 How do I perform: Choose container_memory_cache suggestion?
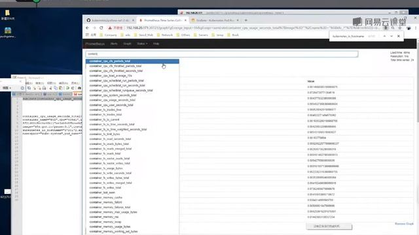coord(132,197)
